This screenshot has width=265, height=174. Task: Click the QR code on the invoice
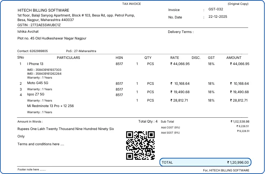coord(140,145)
